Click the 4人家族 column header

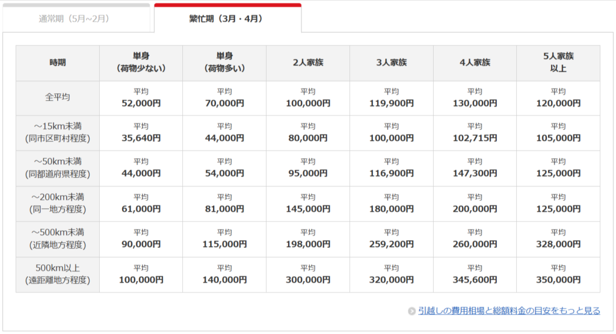475,63
